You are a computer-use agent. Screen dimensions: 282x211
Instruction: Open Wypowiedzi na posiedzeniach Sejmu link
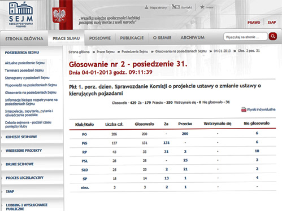[x=31, y=85]
